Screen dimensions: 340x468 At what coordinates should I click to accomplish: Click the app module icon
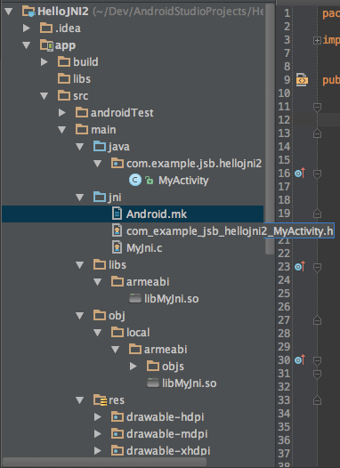click(x=46, y=45)
